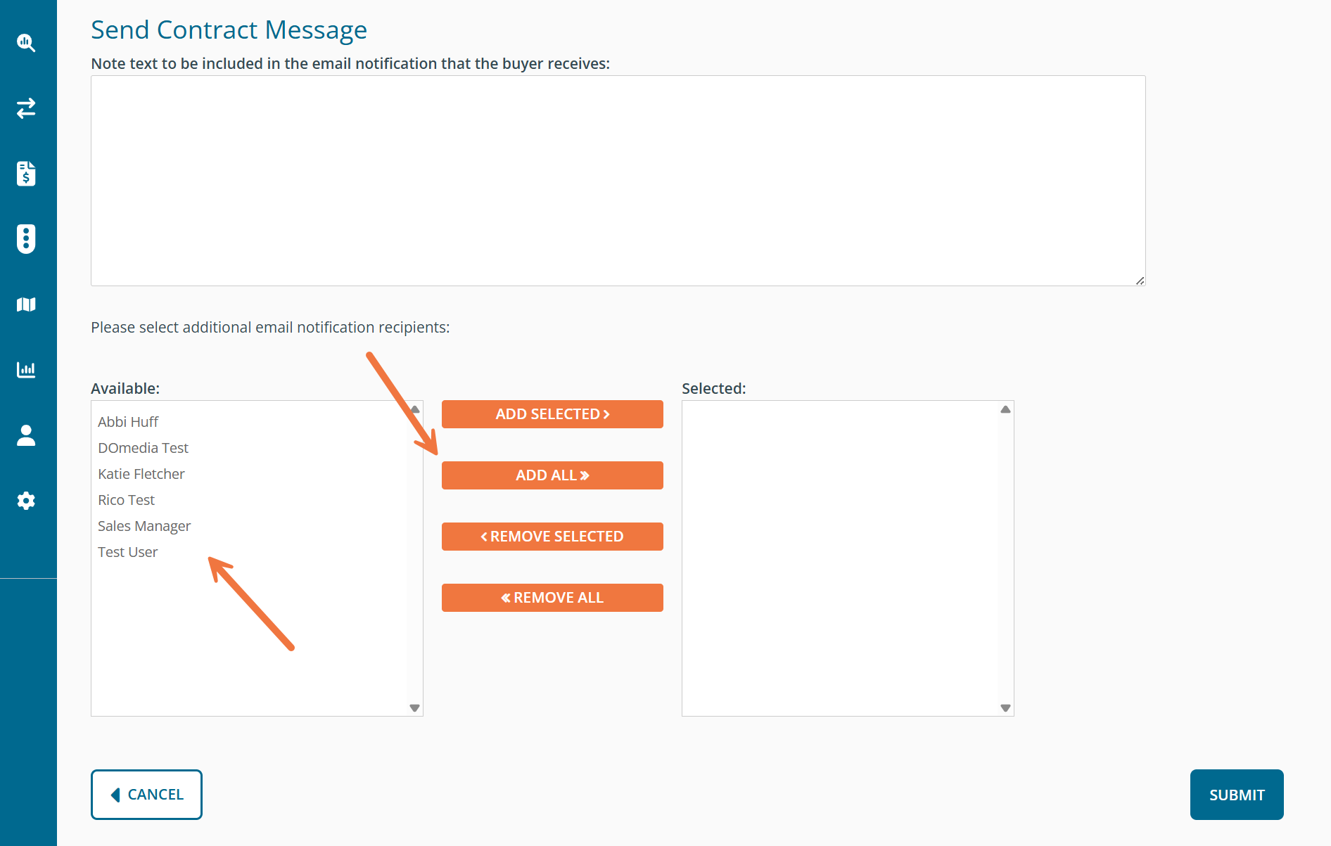Viewport: 1331px width, 846px height.
Task: Click the Add All button
Action: 552,475
